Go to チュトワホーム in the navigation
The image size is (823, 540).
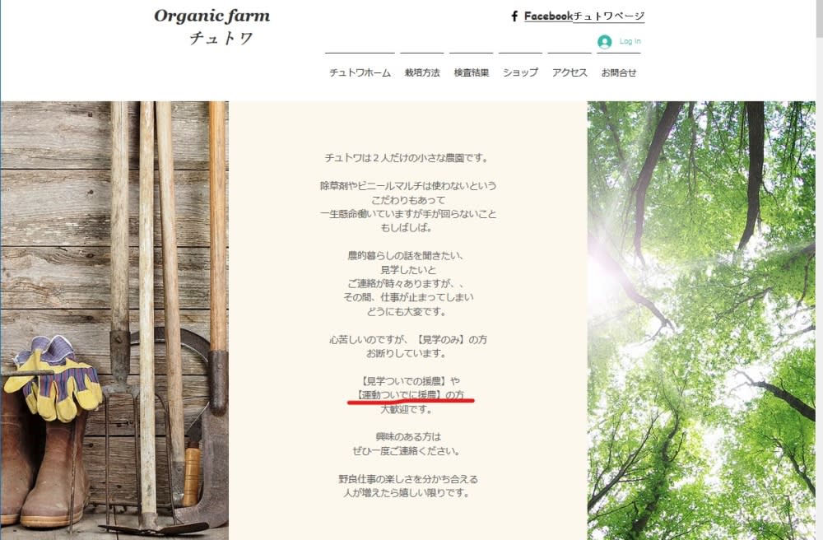pyautogui.click(x=360, y=72)
